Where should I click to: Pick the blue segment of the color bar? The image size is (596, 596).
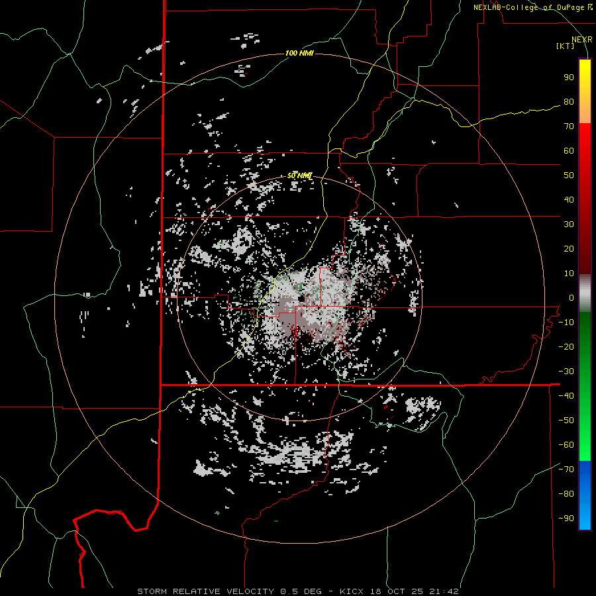tap(585, 495)
